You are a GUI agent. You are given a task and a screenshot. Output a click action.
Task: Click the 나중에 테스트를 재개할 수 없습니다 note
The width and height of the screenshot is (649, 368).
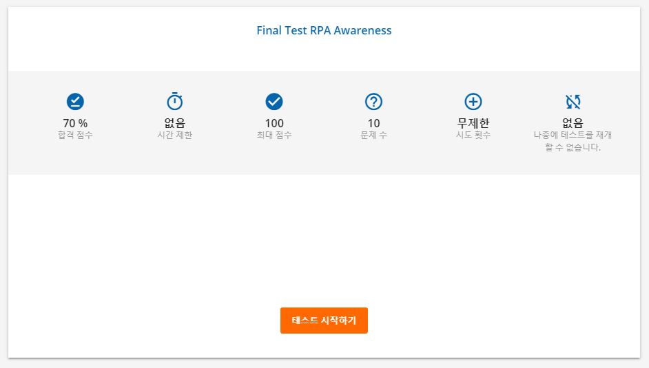573,141
